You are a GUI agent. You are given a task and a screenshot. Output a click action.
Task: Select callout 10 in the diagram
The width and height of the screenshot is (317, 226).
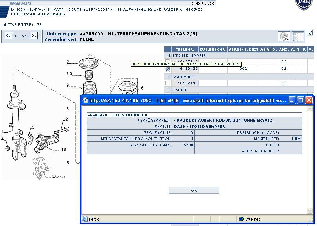tap(69, 74)
